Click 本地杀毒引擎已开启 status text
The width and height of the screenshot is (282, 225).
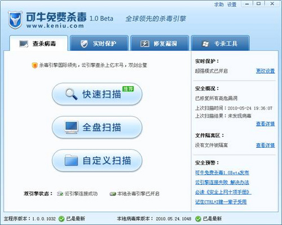(x=138, y=193)
